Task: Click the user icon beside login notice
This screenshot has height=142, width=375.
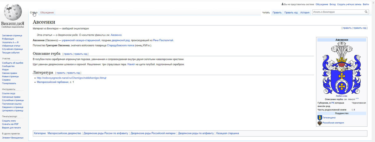Action: pos(282,4)
